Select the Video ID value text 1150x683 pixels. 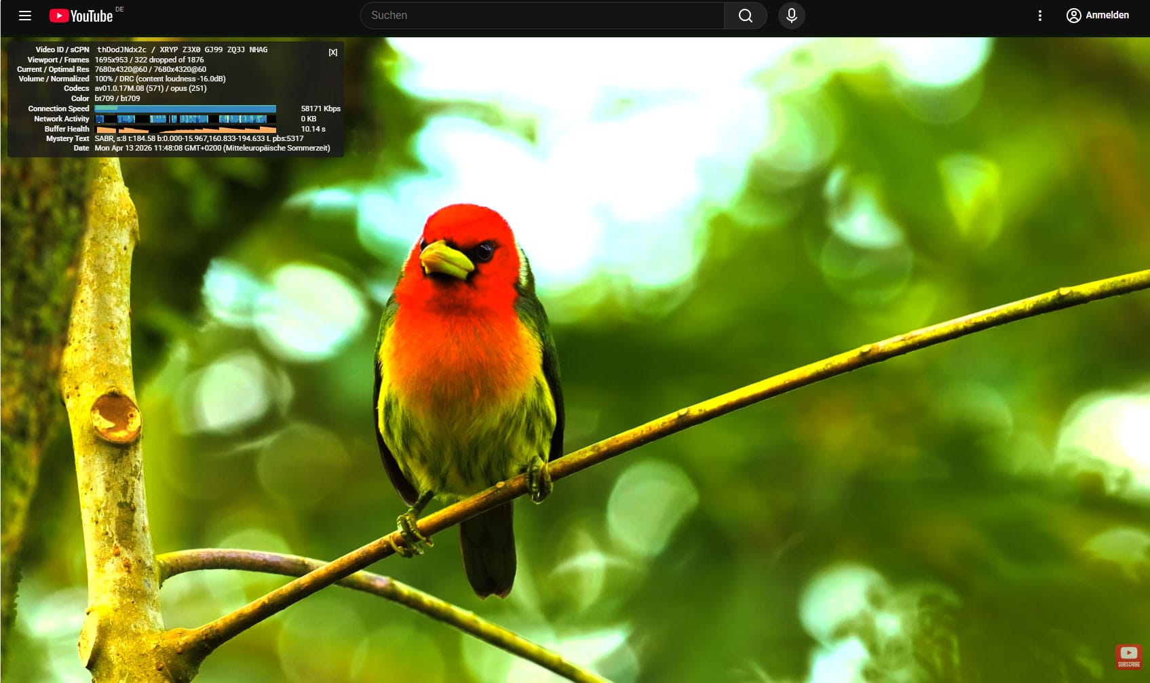pyautogui.click(x=121, y=50)
